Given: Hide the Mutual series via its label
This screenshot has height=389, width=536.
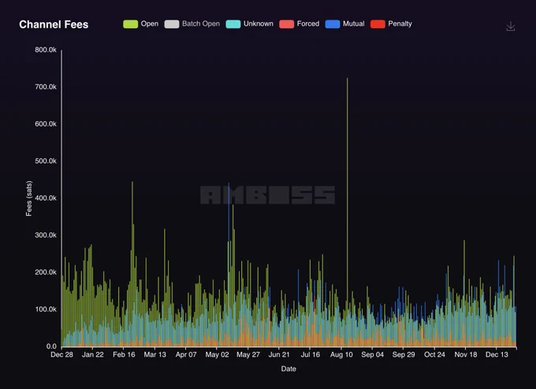Looking at the screenshot, I should (353, 24).
